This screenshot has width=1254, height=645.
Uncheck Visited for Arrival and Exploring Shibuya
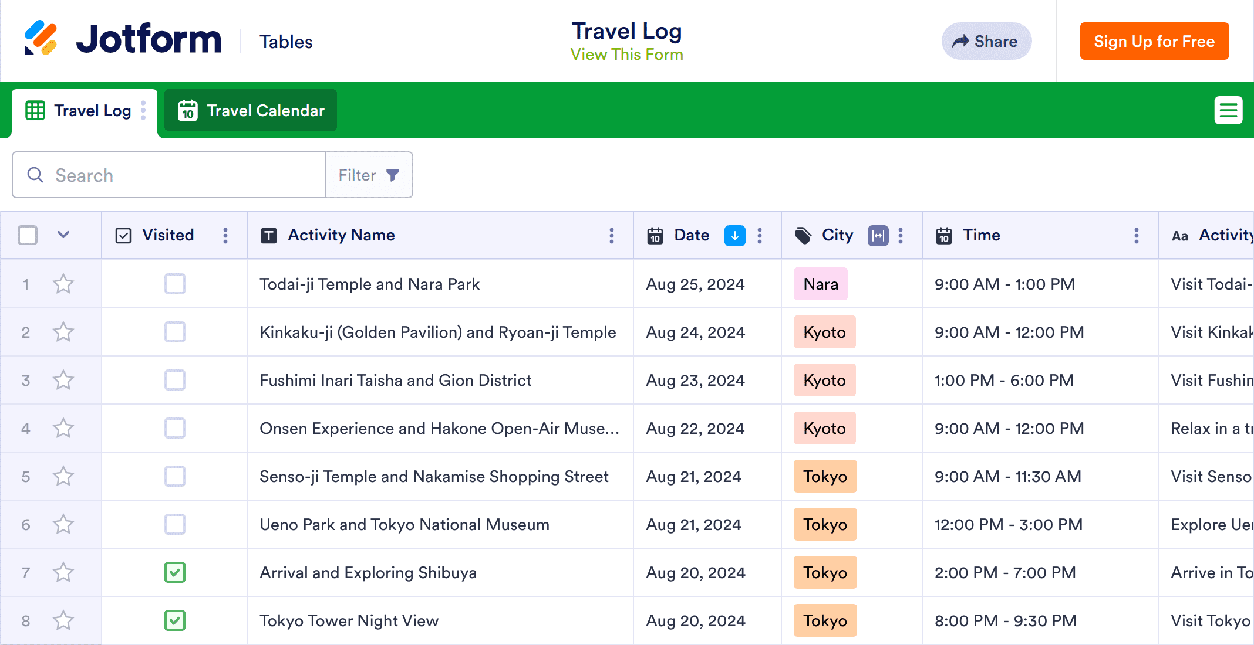[175, 572]
